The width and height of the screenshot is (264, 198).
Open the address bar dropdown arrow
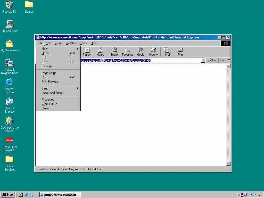(x=203, y=60)
